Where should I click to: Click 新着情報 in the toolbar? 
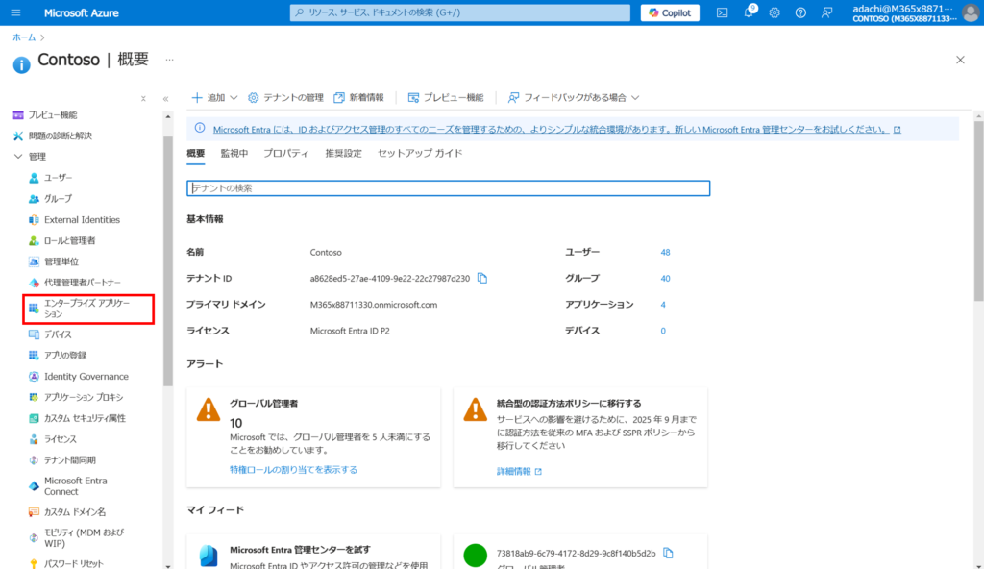tap(359, 97)
